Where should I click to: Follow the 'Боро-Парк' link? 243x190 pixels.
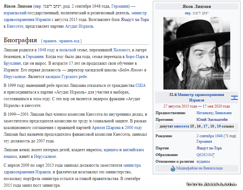tap(135, 57)
